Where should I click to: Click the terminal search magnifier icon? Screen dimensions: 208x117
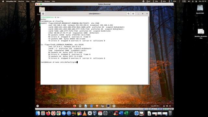(x=128, y=14)
